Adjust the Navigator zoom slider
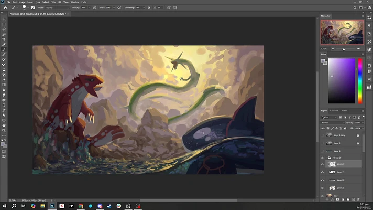 point(344,49)
